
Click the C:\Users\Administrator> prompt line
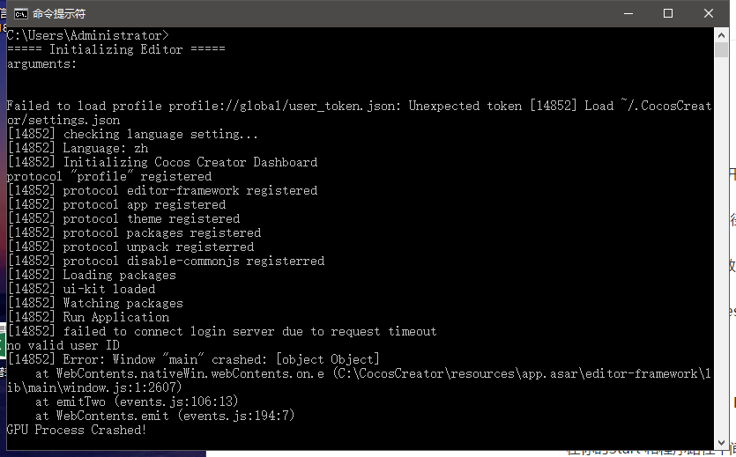[87, 35]
